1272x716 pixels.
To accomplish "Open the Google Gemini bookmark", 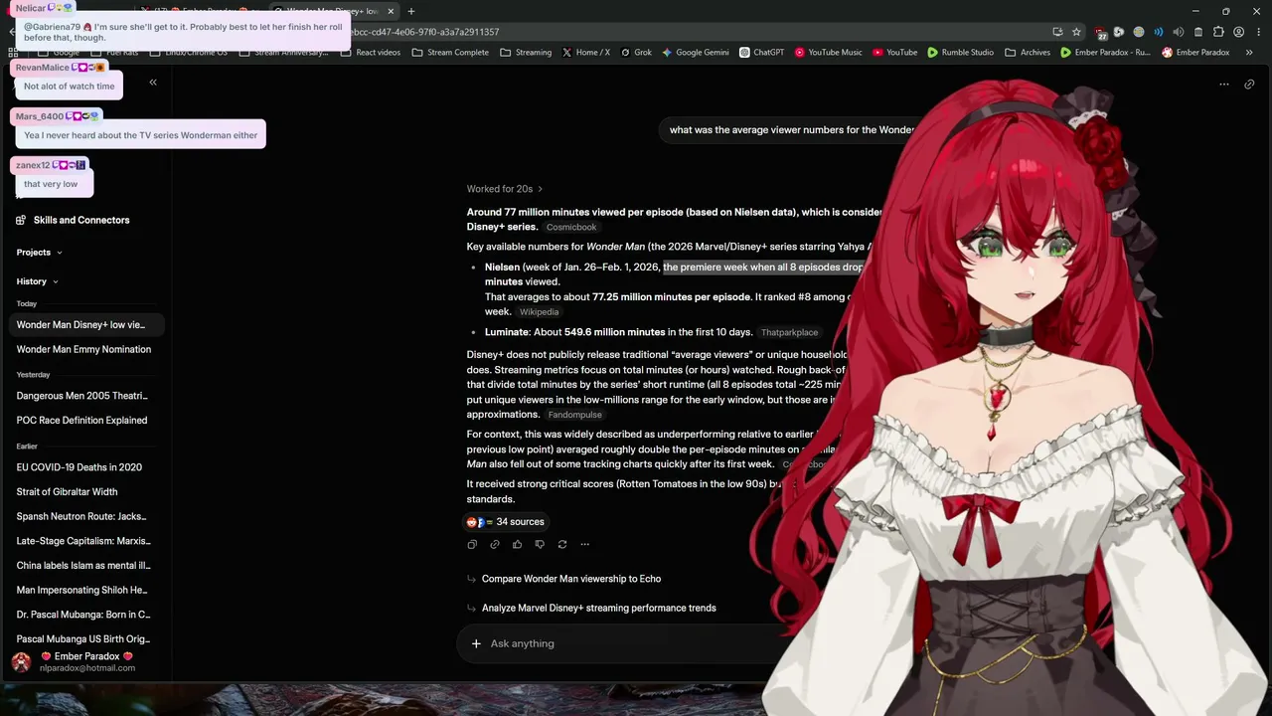I will 696,52.
